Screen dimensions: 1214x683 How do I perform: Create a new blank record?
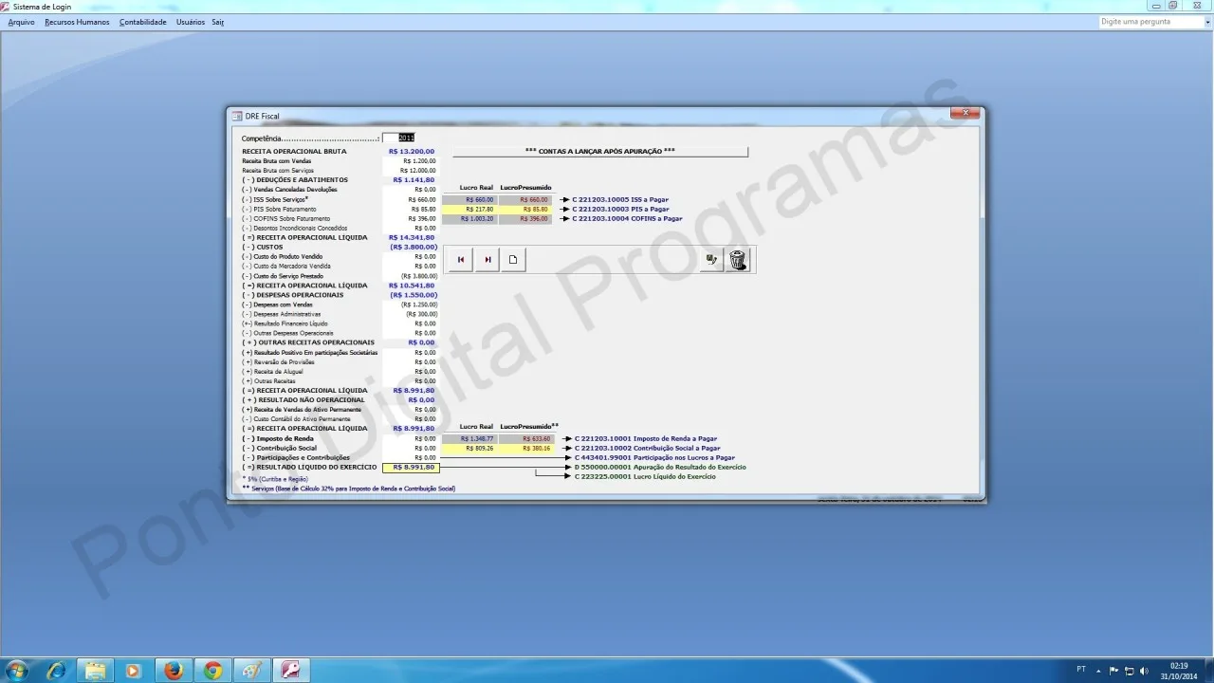pos(513,260)
